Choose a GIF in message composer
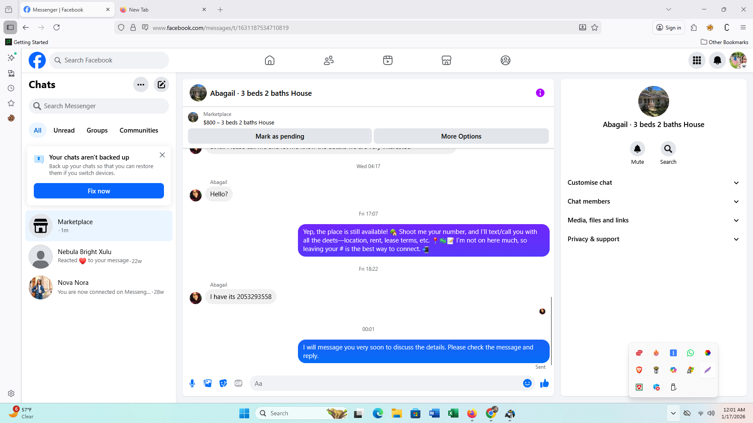 pyautogui.click(x=238, y=383)
